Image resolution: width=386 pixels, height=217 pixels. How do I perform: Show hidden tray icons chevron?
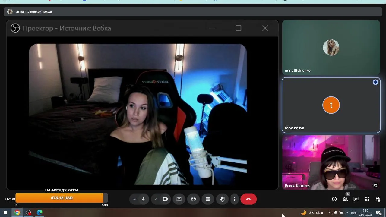[x=330, y=212]
